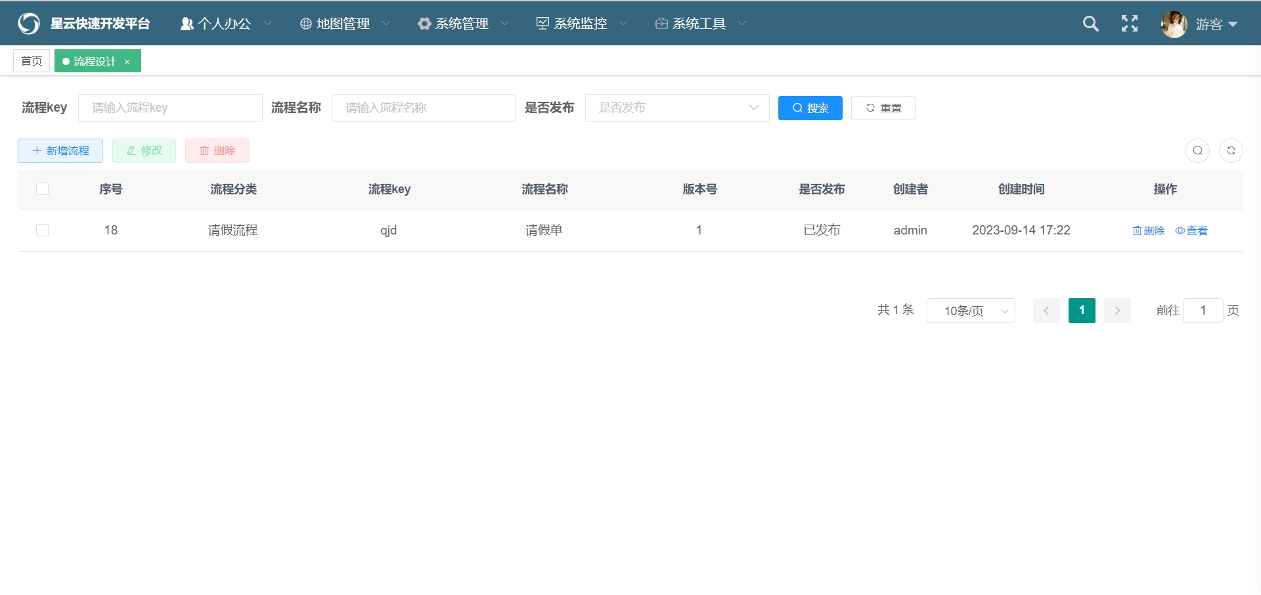The width and height of the screenshot is (1261, 595).
Task: Switch to the 首页 tab
Action: tap(32, 61)
